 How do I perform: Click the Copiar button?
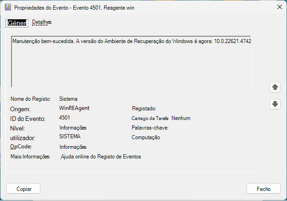(23, 189)
